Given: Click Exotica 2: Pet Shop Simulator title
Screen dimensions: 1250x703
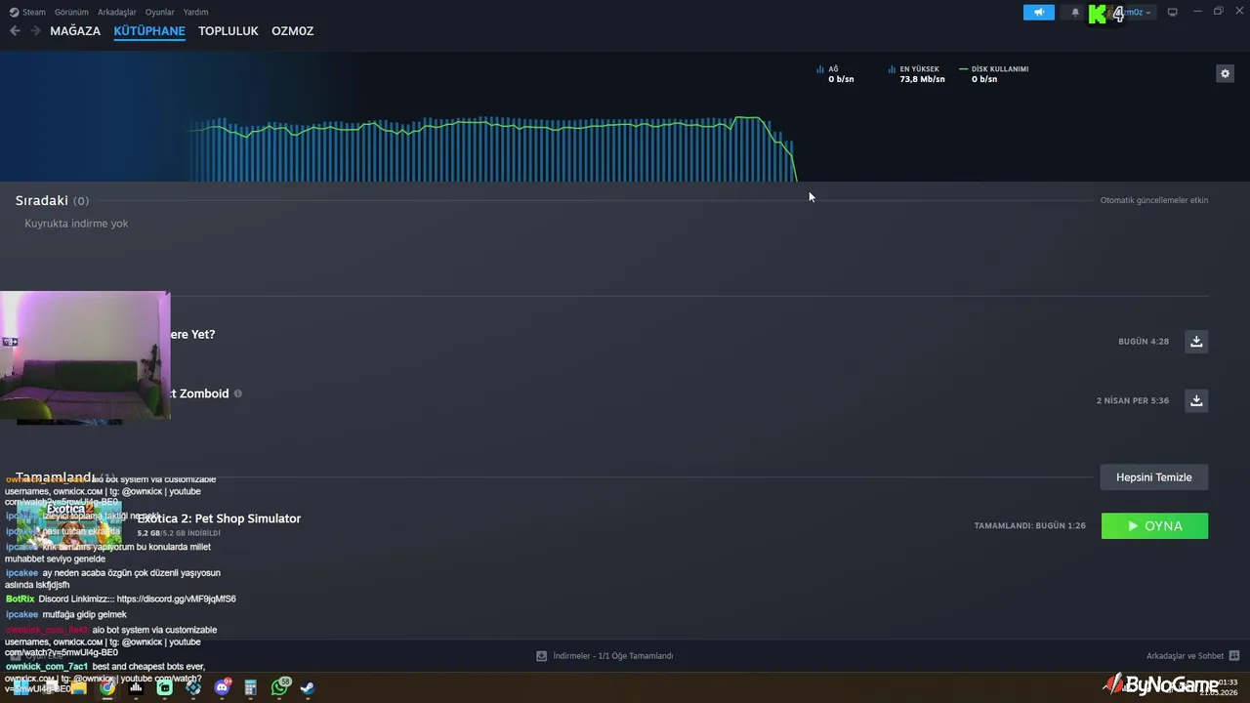Looking at the screenshot, I should tap(219, 518).
